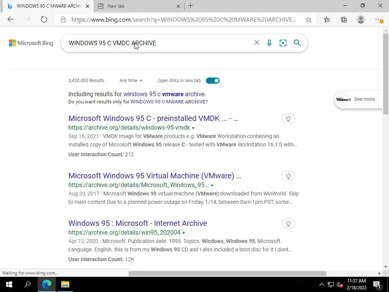
Task: Open a new tab with plus button
Action: [x=191, y=6]
